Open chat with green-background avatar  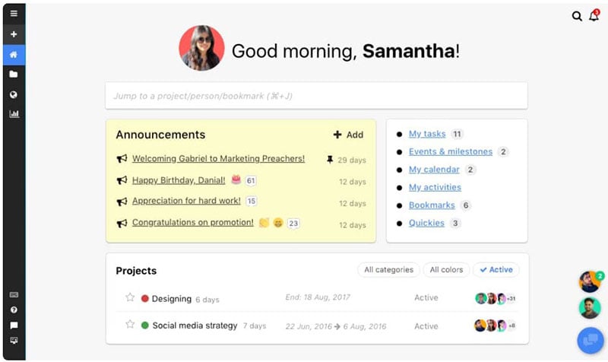coord(590,309)
